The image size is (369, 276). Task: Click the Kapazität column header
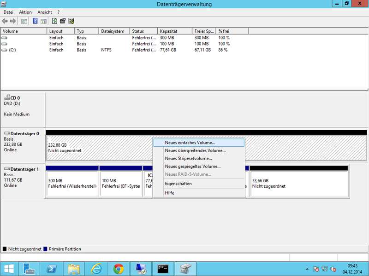coord(168,31)
